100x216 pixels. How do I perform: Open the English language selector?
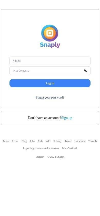tap(40, 157)
